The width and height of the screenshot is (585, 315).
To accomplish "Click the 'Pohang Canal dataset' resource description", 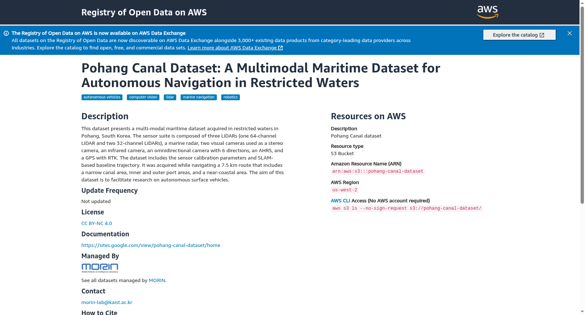I will pyautogui.click(x=356, y=136).
